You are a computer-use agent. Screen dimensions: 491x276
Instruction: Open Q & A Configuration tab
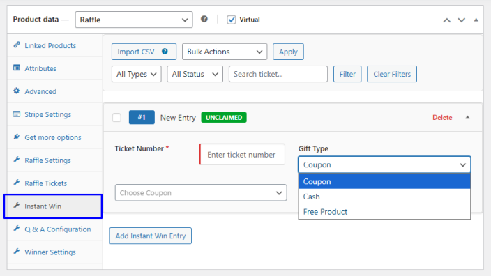point(55,229)
